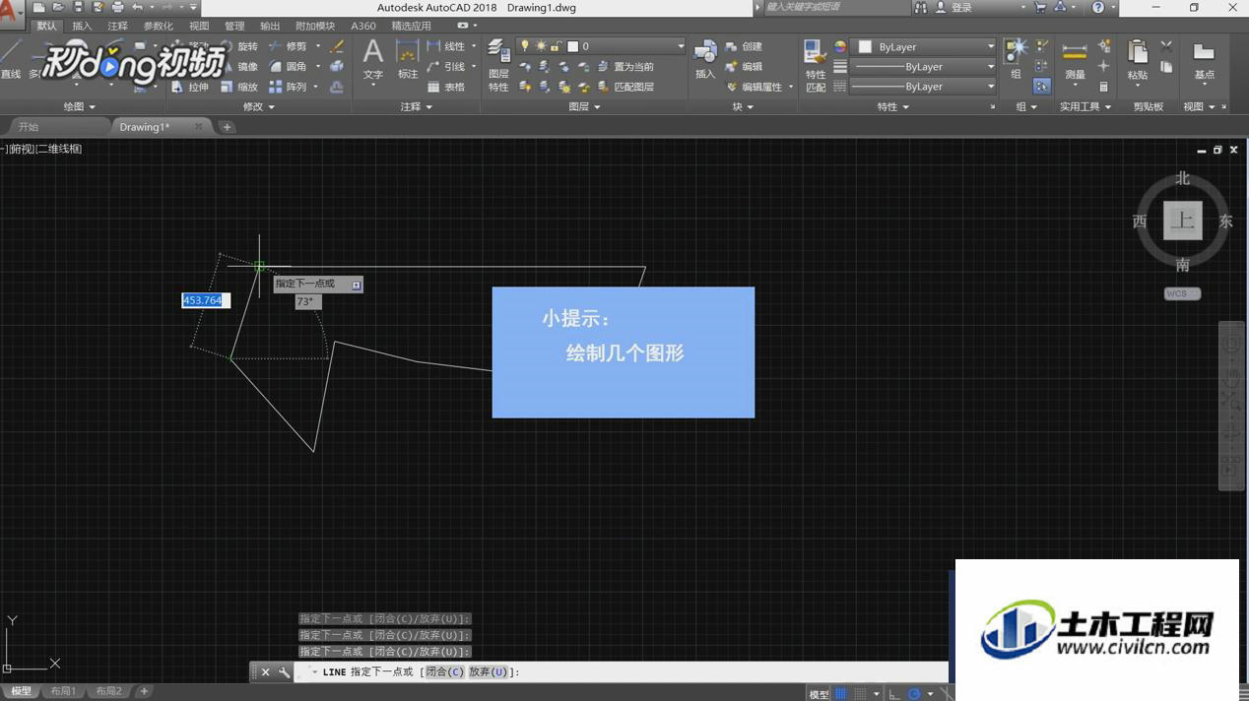Open the ByLayer color dropdown
The height and width of the screenshot is (701, 1249).
tap(990, 46)
